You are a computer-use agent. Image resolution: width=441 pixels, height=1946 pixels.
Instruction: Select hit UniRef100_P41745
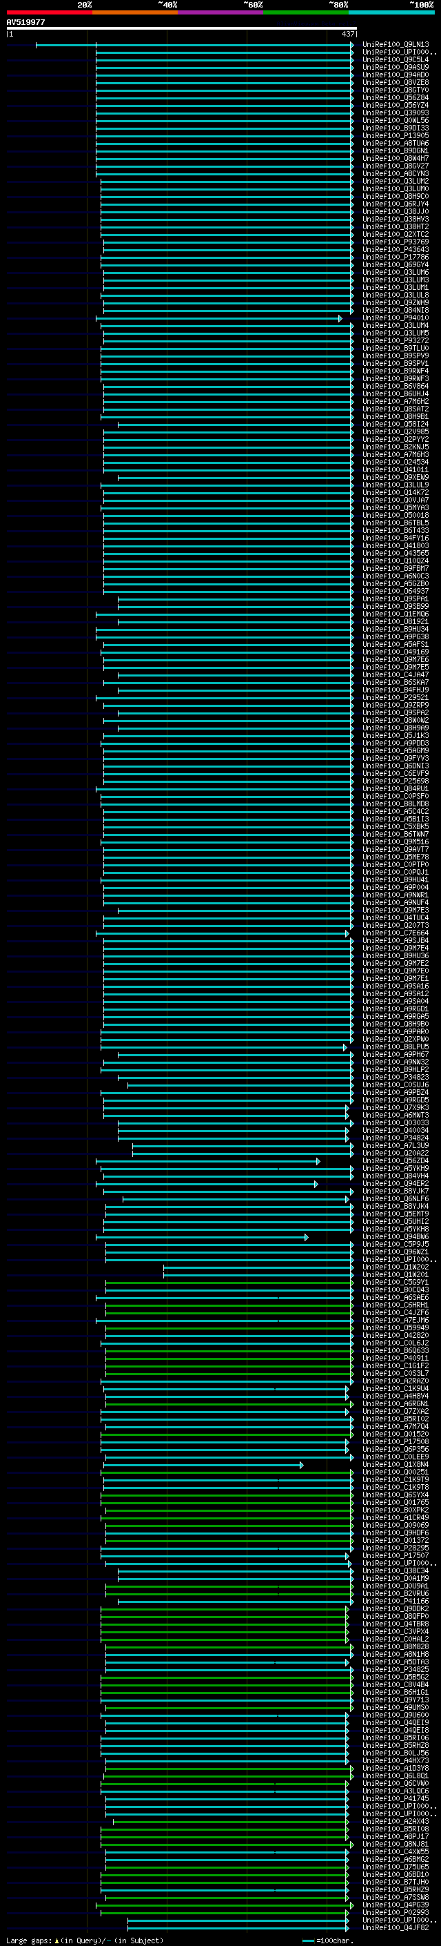tap(396, 1798)
